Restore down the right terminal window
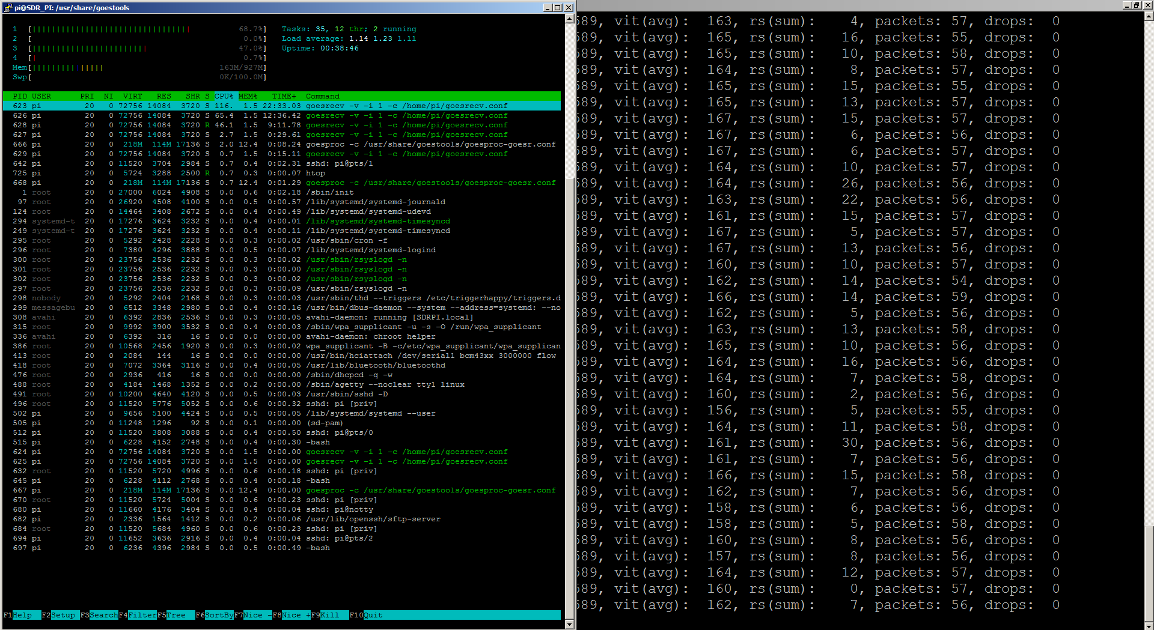1154x630 pixels. click(1137, 5)
